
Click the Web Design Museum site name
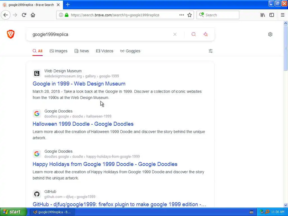tap(63, 71)
